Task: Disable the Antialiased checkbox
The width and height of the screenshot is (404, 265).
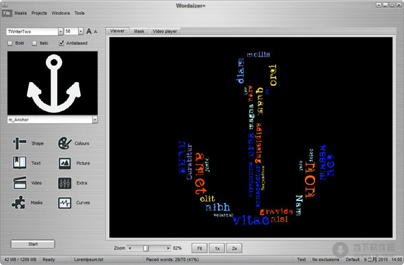Action: tap(61, 43)
